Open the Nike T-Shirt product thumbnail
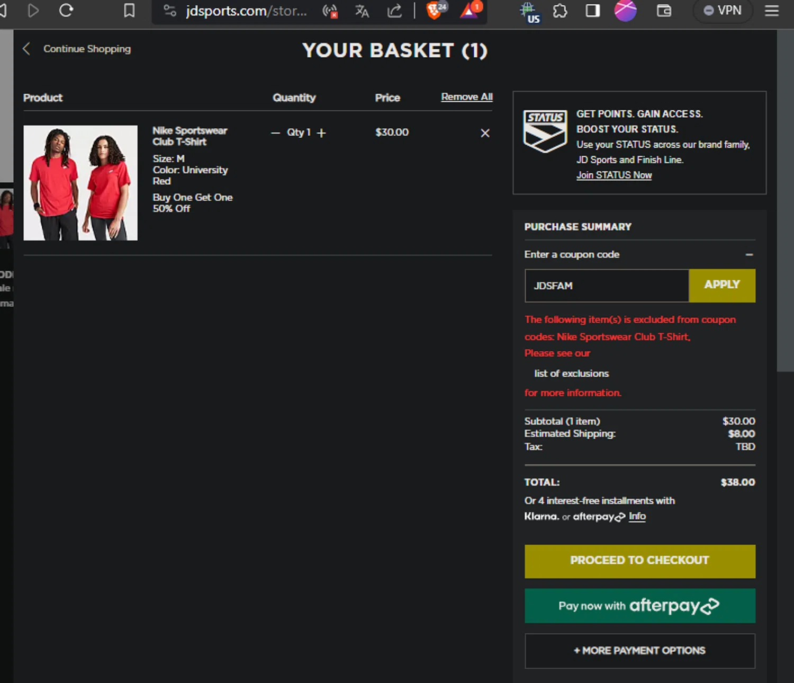The width and height of the screenshot is (794, 683). tap(80, 183)
